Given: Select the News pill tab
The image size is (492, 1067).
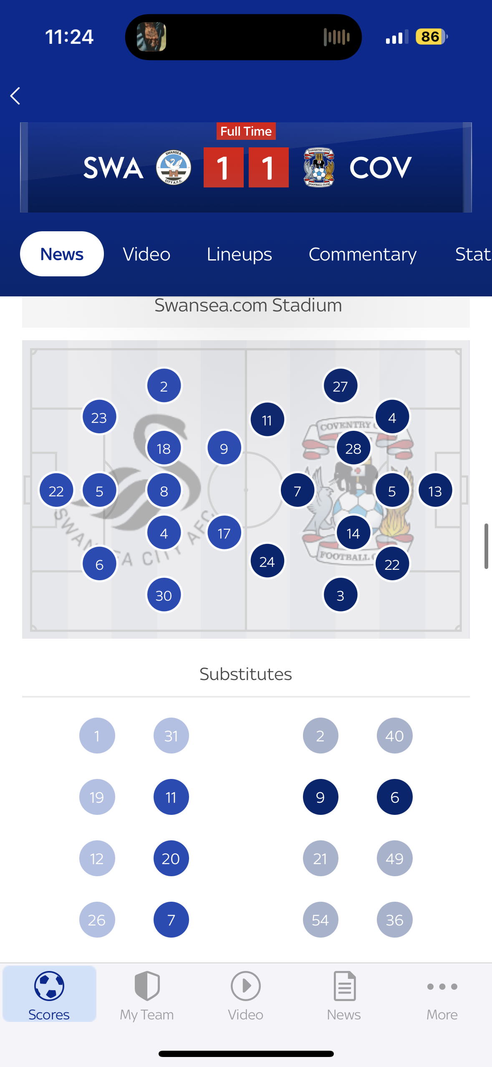Looking at the screenshot, I should pos(62,254).
